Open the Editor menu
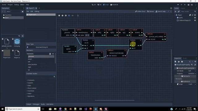Screen dimensions: 198x111 [22, 5]
